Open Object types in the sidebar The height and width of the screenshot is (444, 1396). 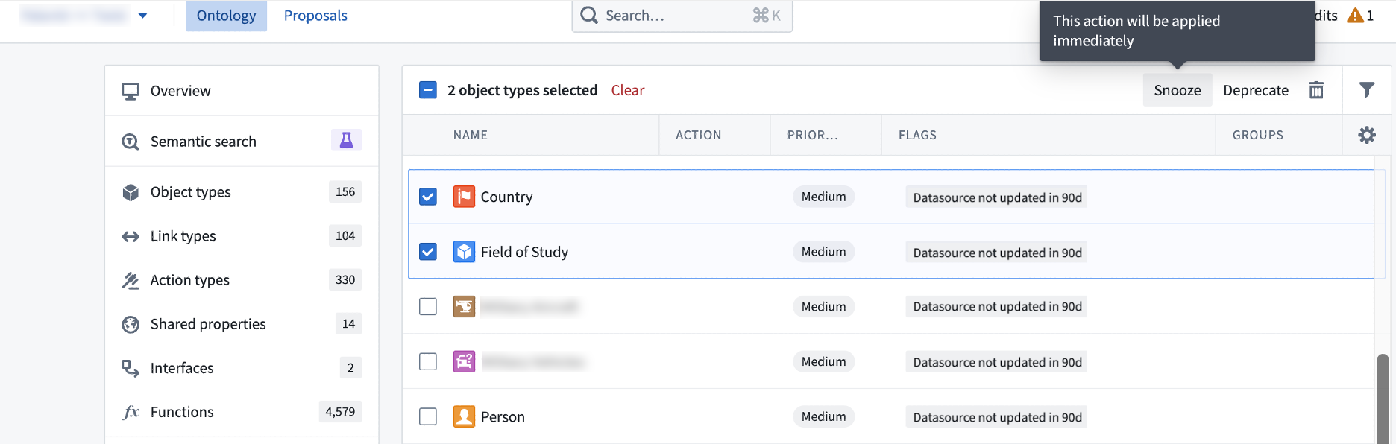coord(242,192)
